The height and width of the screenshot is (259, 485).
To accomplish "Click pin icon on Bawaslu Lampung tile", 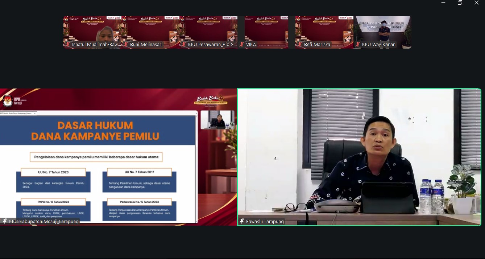I will [x=242, y=221].
